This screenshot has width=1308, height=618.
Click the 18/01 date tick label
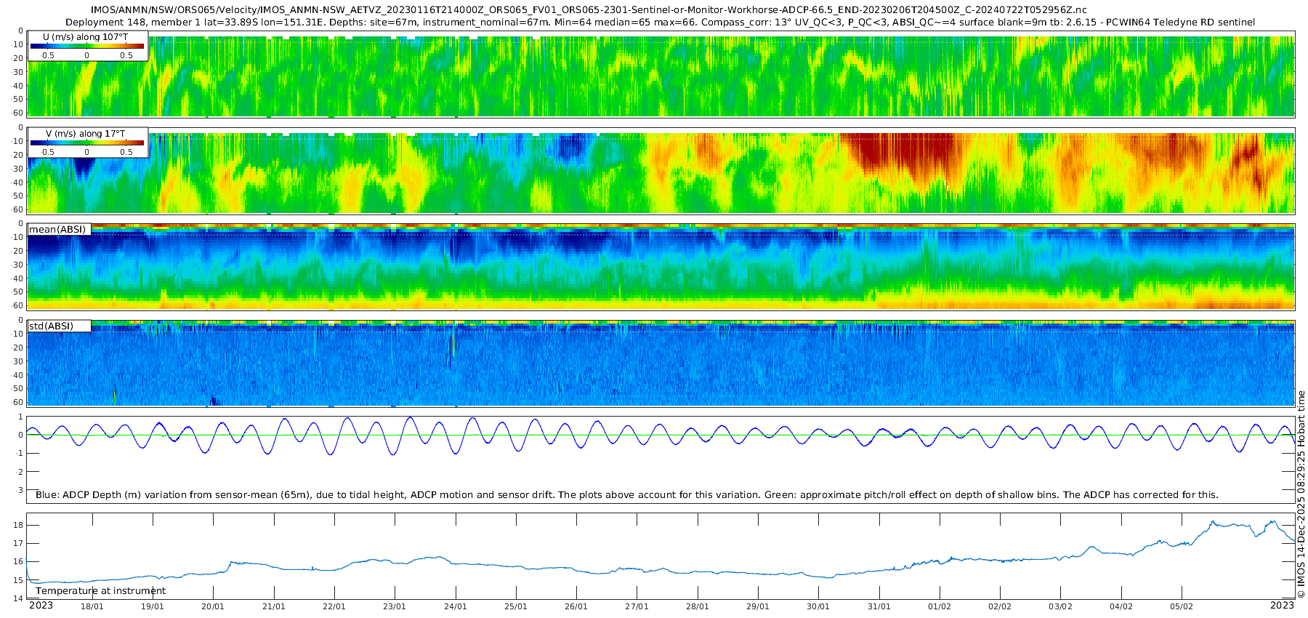click(92, 606)
